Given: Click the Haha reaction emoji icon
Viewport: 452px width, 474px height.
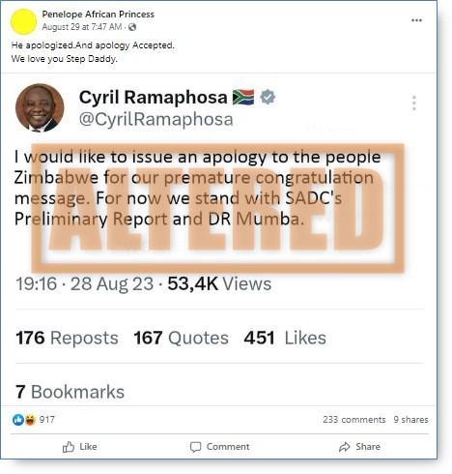Looking at the screenshot, I should tap(30, 419).
